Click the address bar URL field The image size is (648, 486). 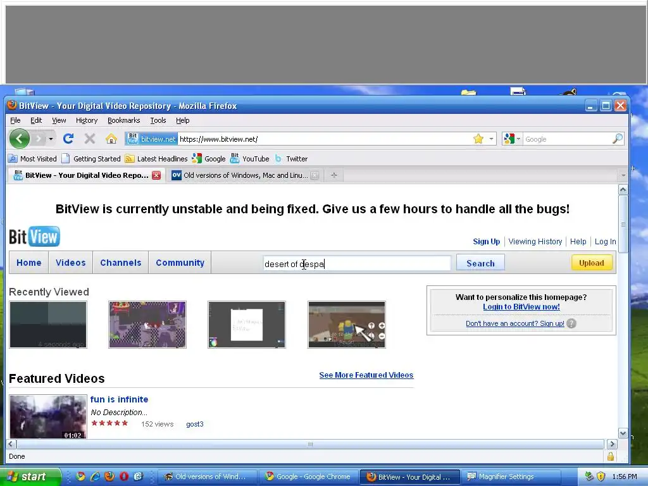tap(325, 139)
